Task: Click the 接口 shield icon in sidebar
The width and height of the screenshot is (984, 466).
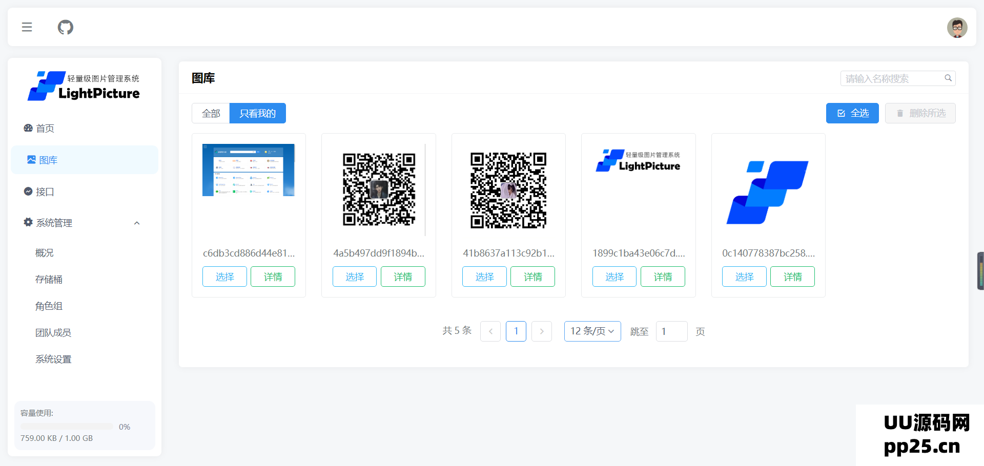Action: pos(28,192)
